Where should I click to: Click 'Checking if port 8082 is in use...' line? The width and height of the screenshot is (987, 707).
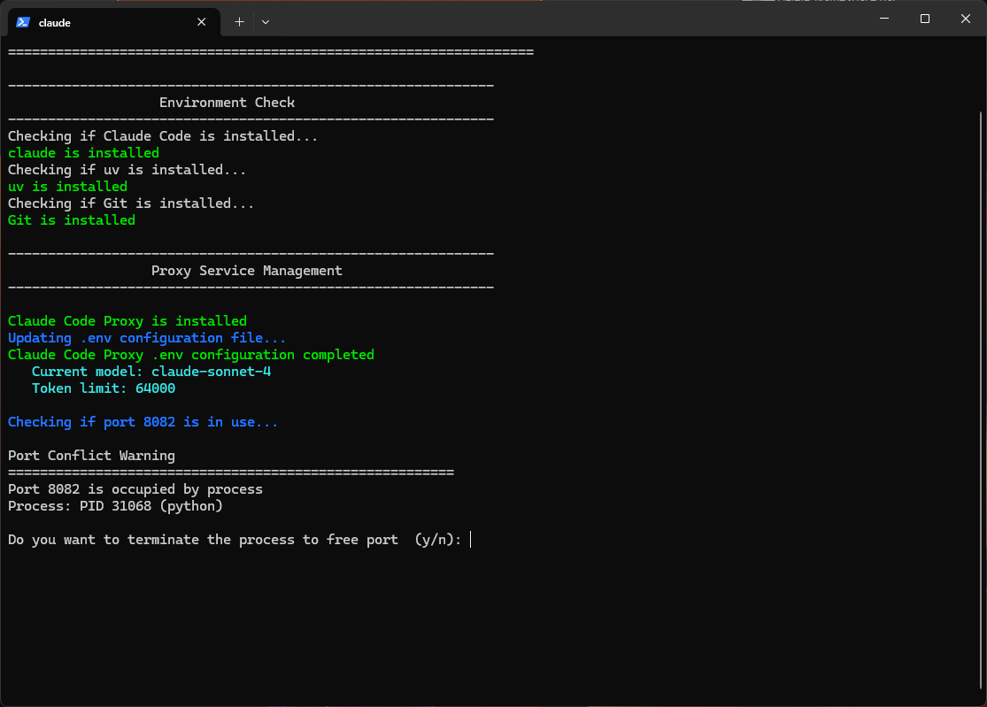click(143, 422)
